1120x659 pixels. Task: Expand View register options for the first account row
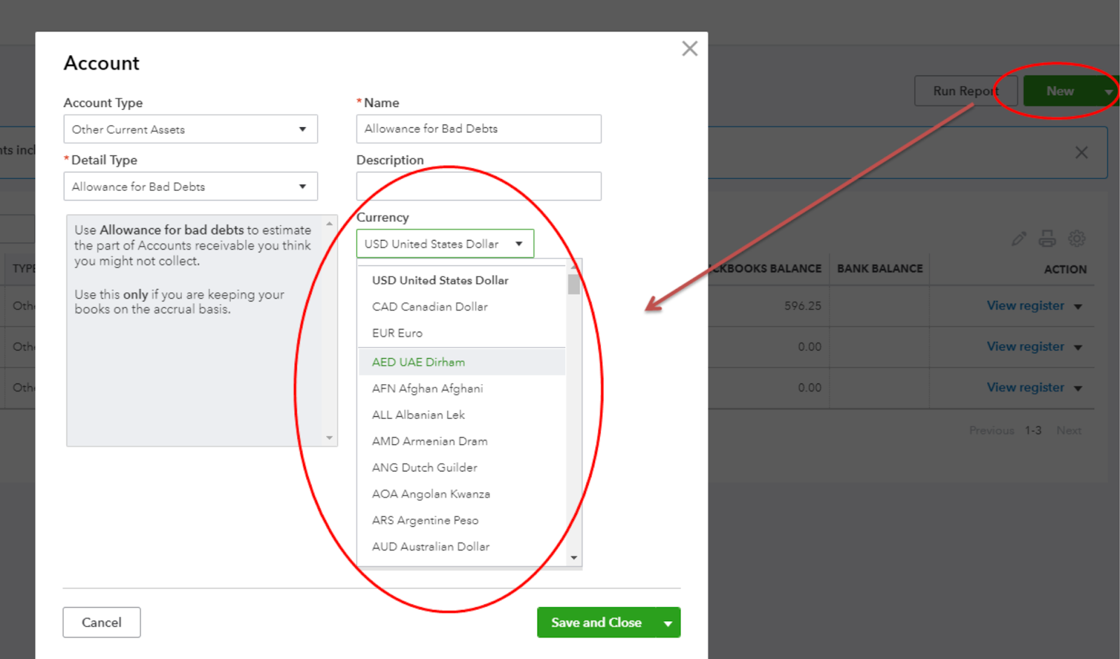click(x=1078, y=306)
